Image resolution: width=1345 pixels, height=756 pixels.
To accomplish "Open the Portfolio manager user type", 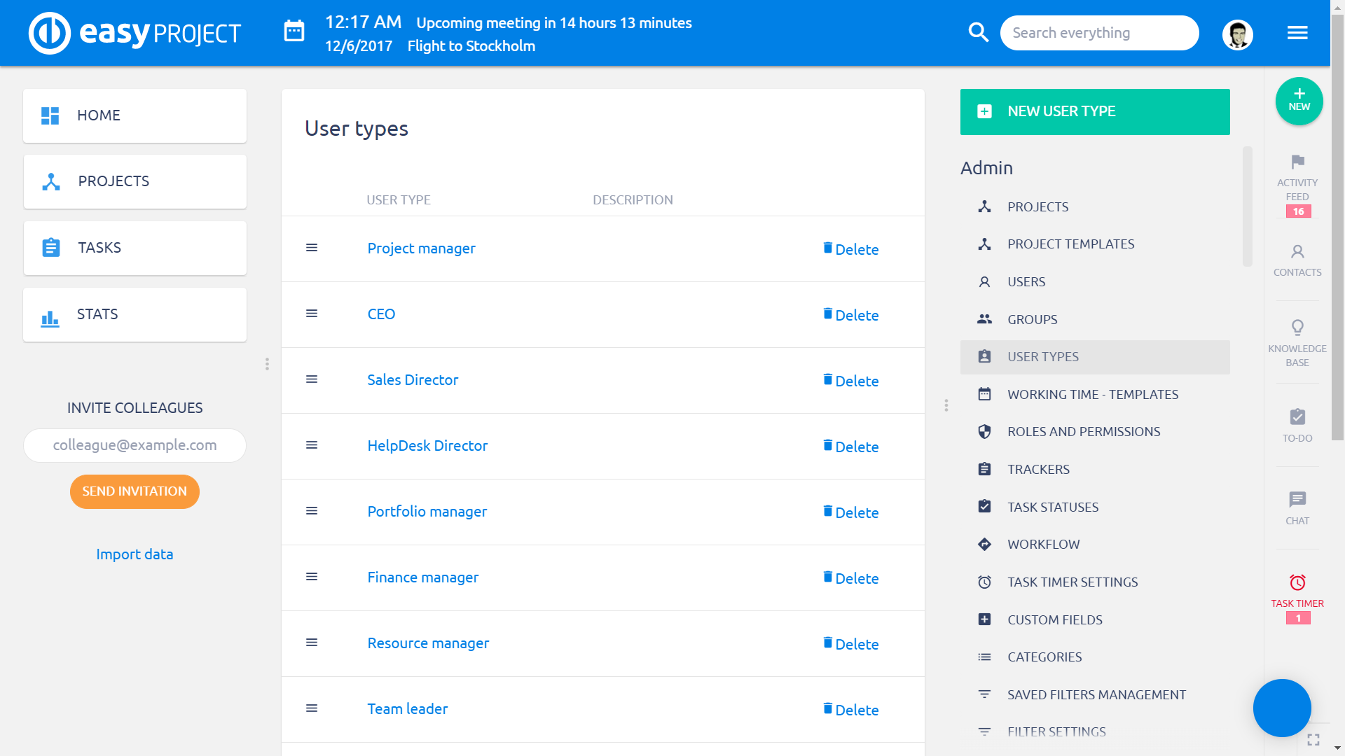I will [427, 512].
